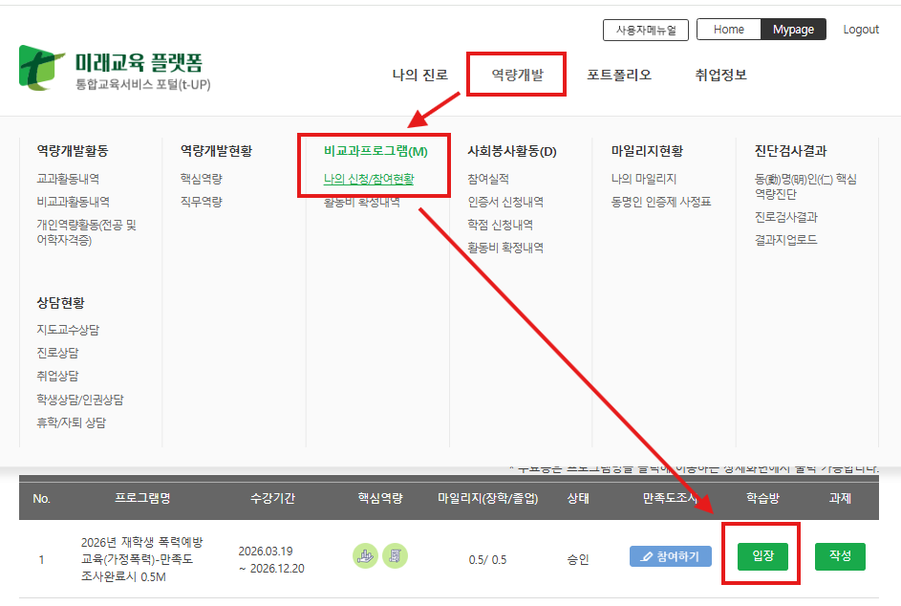Click the t-UP platform logo icon

pyautogui.click(x=43, y=67)
